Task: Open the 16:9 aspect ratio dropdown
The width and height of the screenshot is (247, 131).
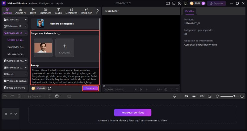Action: coord(158,90)
